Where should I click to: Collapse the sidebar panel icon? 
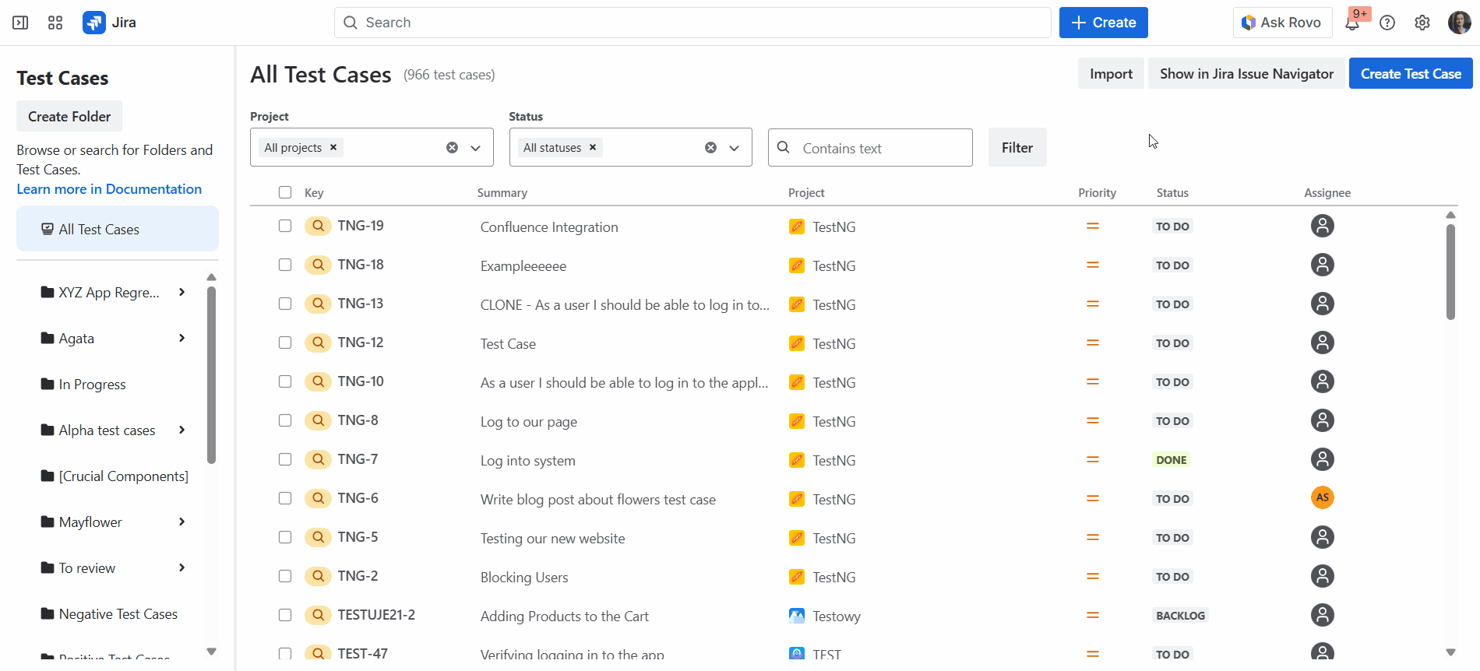click(20, 23)
